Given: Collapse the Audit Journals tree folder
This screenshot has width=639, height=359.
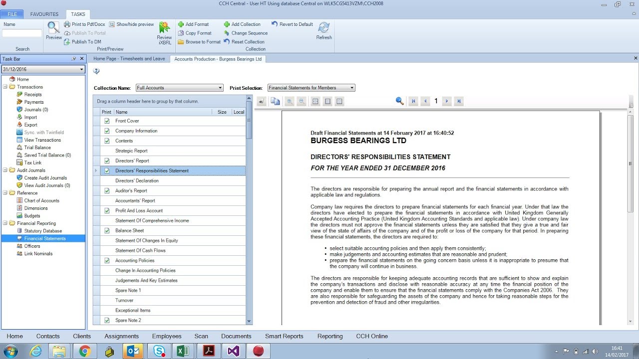Looking at the screenshot, I should point(5,170).
